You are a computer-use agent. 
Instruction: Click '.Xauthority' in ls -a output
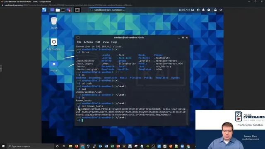(162, 58)
